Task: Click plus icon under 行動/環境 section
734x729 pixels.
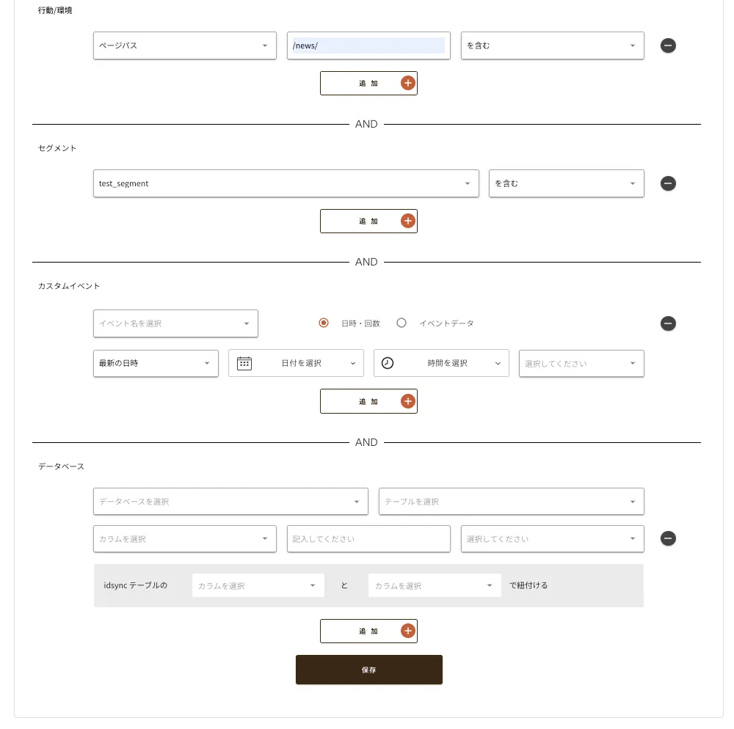Action: (408, 84)
